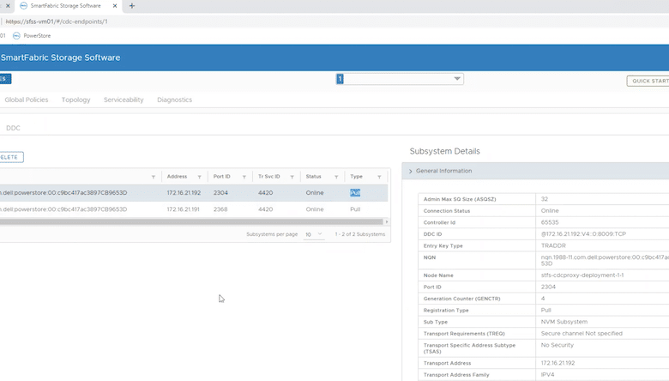The width and height of the screenshot is (669, 381).
Task: Sort by Port ID column header
Action: click(x=222, y=177)
